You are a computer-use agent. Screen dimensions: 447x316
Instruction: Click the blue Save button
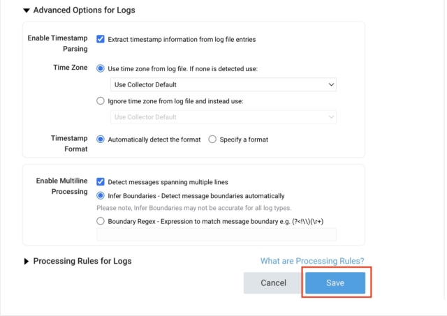tap(335, 283)
